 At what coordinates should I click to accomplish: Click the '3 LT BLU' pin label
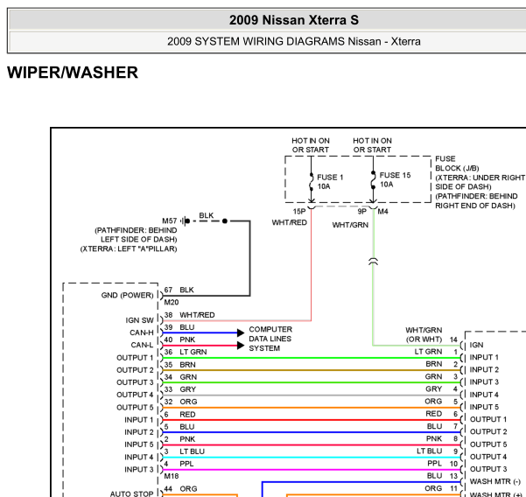click(x=184, y=451)
